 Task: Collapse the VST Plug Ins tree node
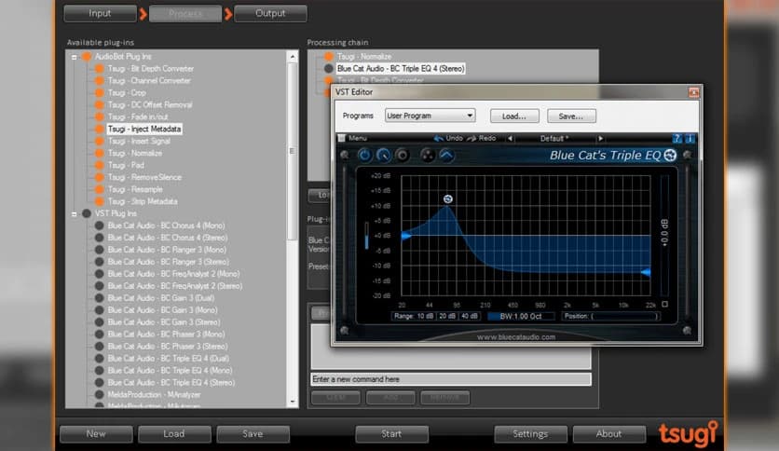pos(74,214)
